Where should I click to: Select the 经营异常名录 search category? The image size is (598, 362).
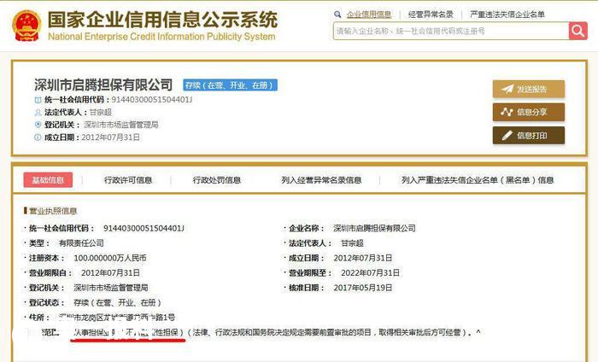coord(431,15)
